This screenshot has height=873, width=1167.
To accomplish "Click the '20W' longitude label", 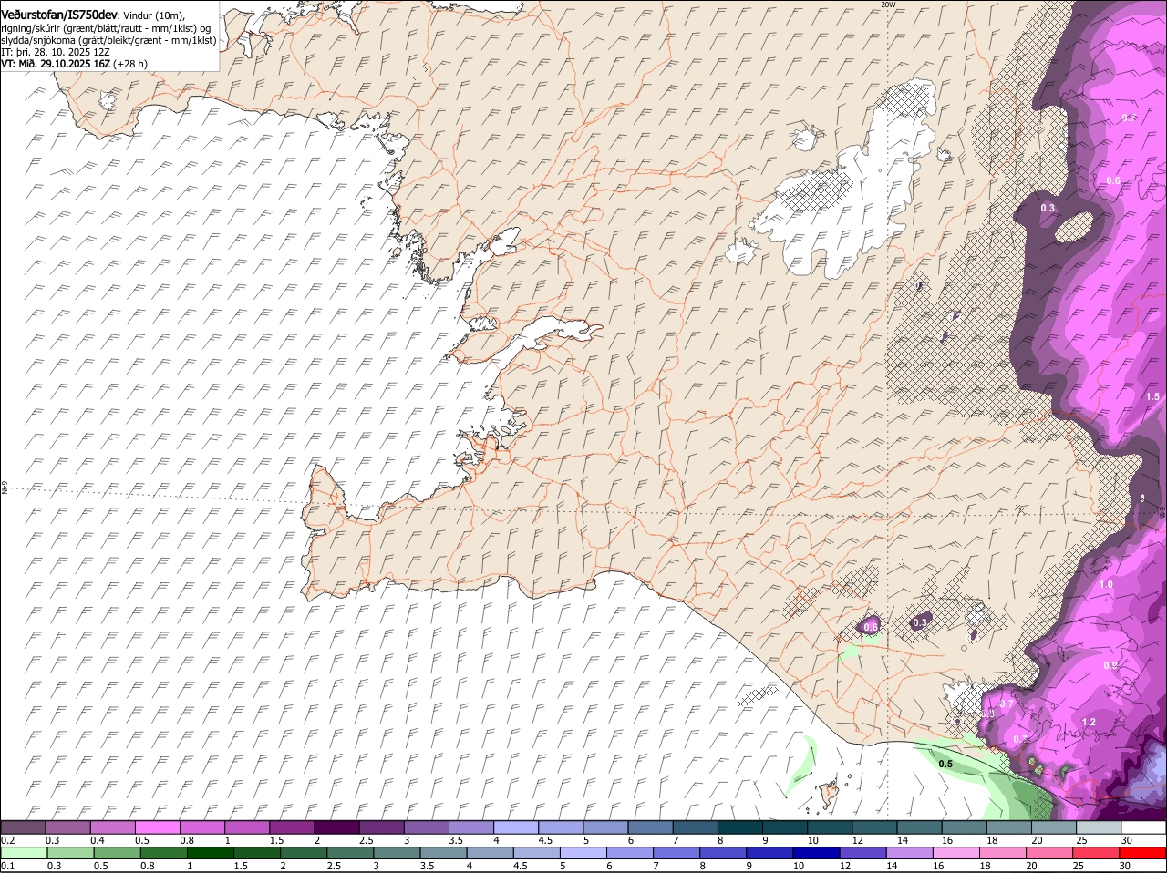I will tap(889, 5).
